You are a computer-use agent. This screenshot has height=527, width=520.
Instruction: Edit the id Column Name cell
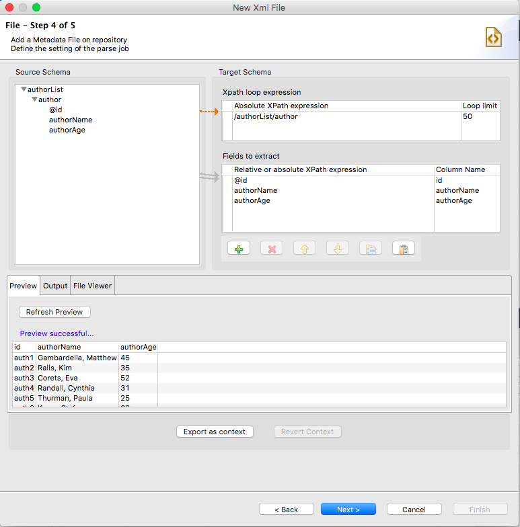[467, 180]
